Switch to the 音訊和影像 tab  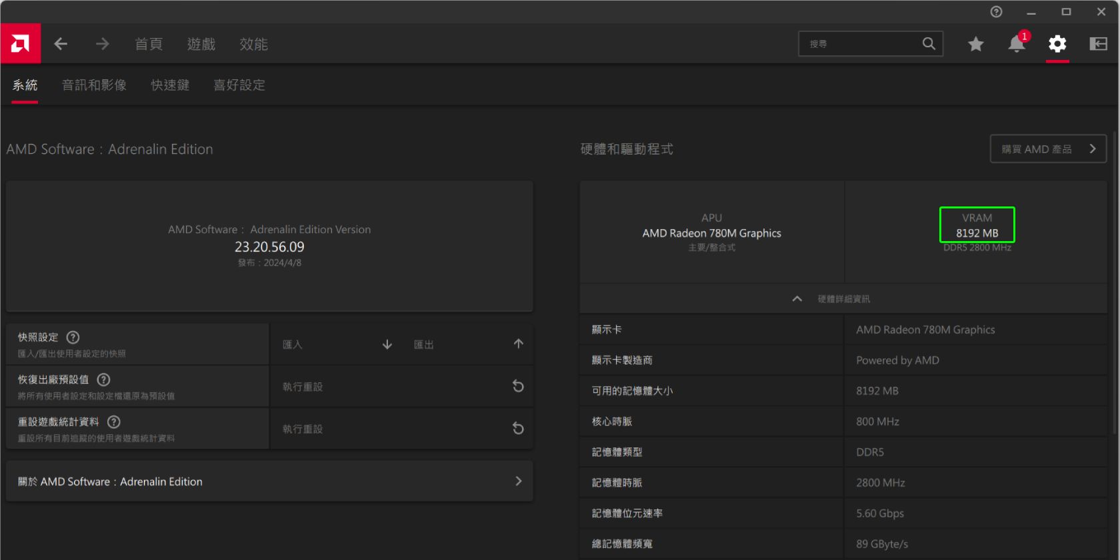pos(94,85)
